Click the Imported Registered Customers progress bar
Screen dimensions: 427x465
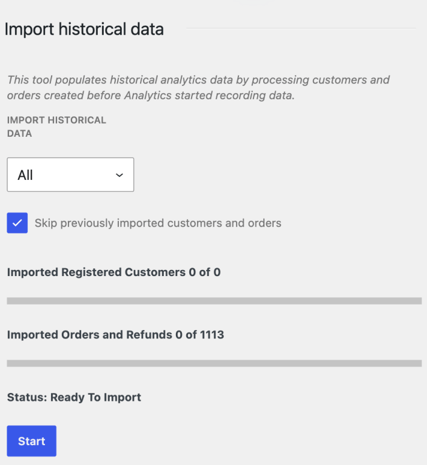pos(214,301)
